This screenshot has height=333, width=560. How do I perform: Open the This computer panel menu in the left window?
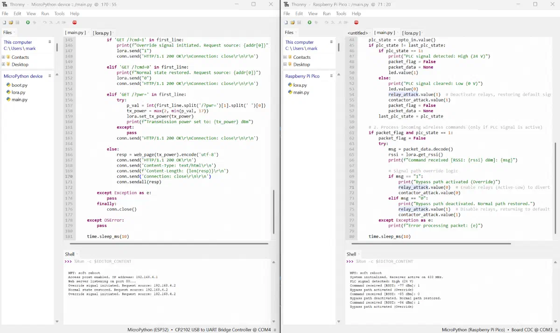49,42
